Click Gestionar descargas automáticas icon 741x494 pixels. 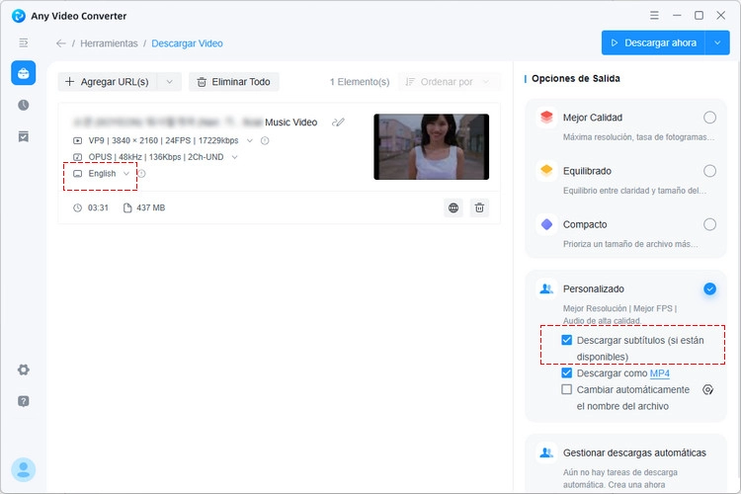click(x=546, y=453)
